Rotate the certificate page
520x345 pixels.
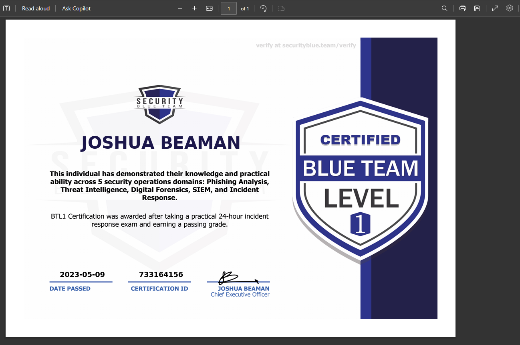click(263, 8)
